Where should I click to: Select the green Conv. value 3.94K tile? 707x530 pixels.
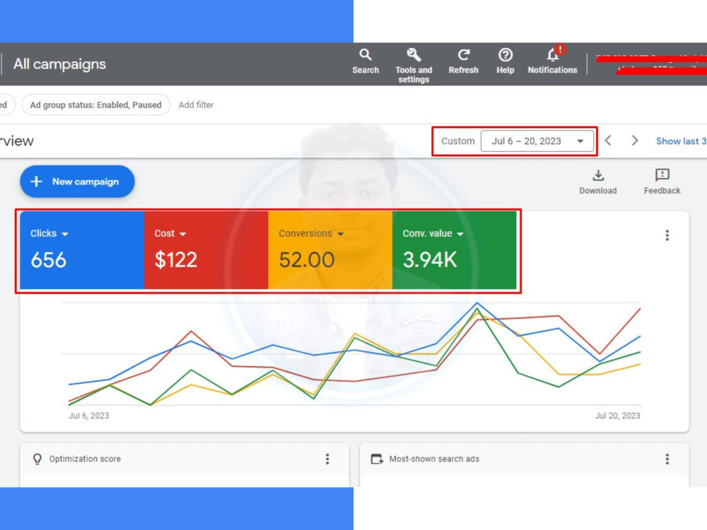click(x=455, y=250)
